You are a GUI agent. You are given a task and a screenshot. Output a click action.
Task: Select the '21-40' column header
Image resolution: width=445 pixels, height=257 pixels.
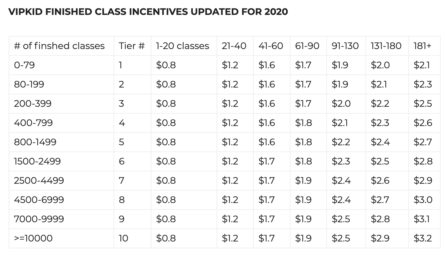[x=234, y=46]
